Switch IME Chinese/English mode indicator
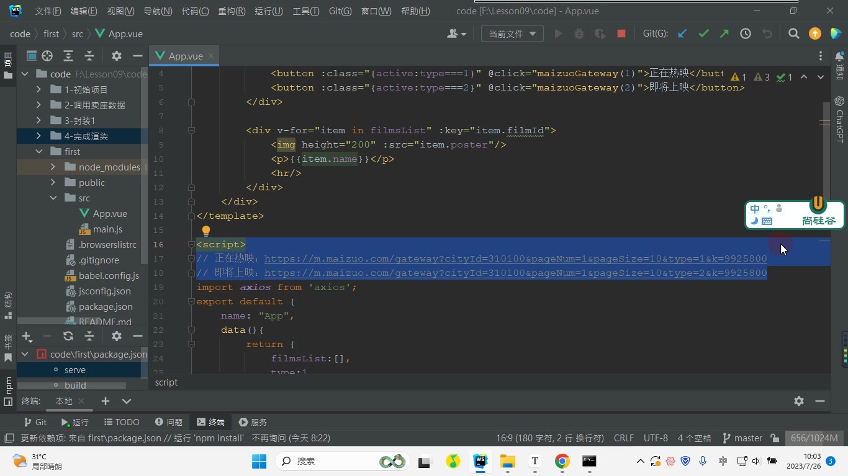The height and width of the screenshot is (476, 848). coord(755,209)
